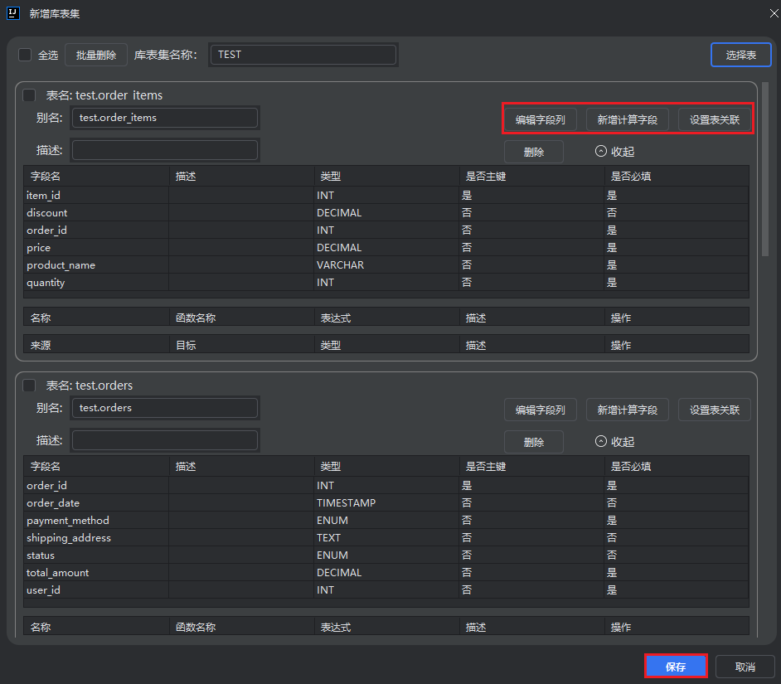781x684 pixels.
Task: Click 取消 to cancel the dialog
Action: (745, 666)
